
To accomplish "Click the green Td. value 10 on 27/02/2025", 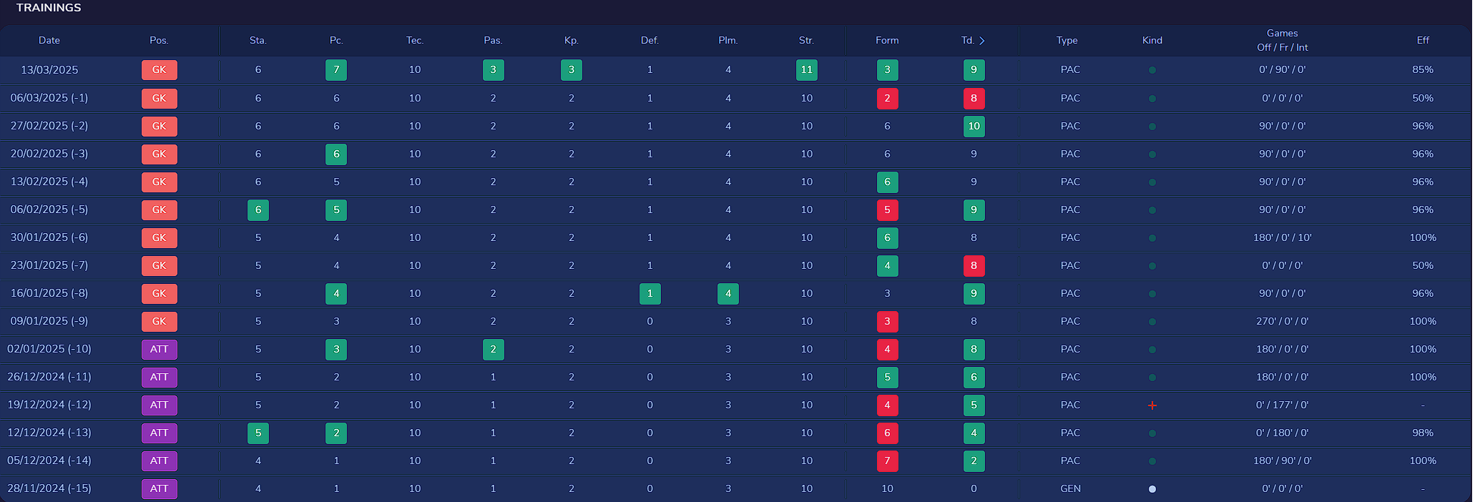I will click(974, 126).
